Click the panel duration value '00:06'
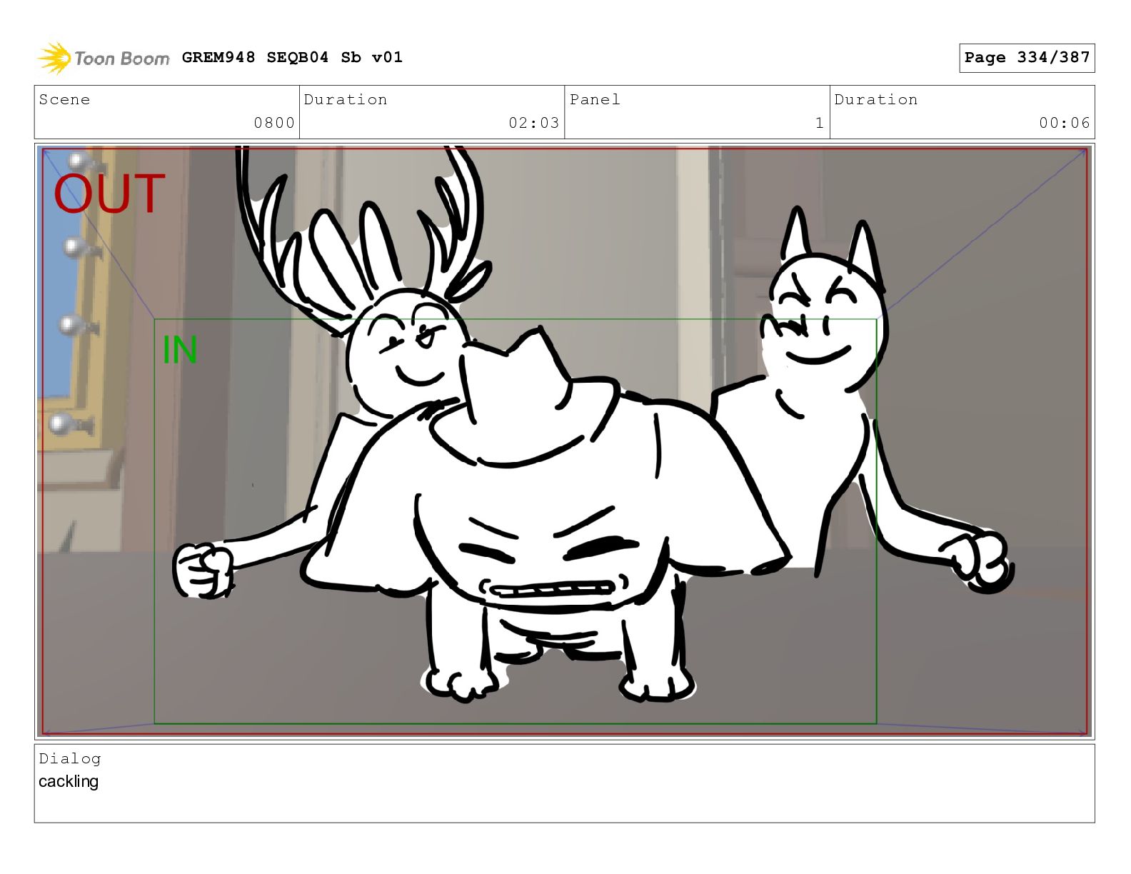 [1065, 123]
